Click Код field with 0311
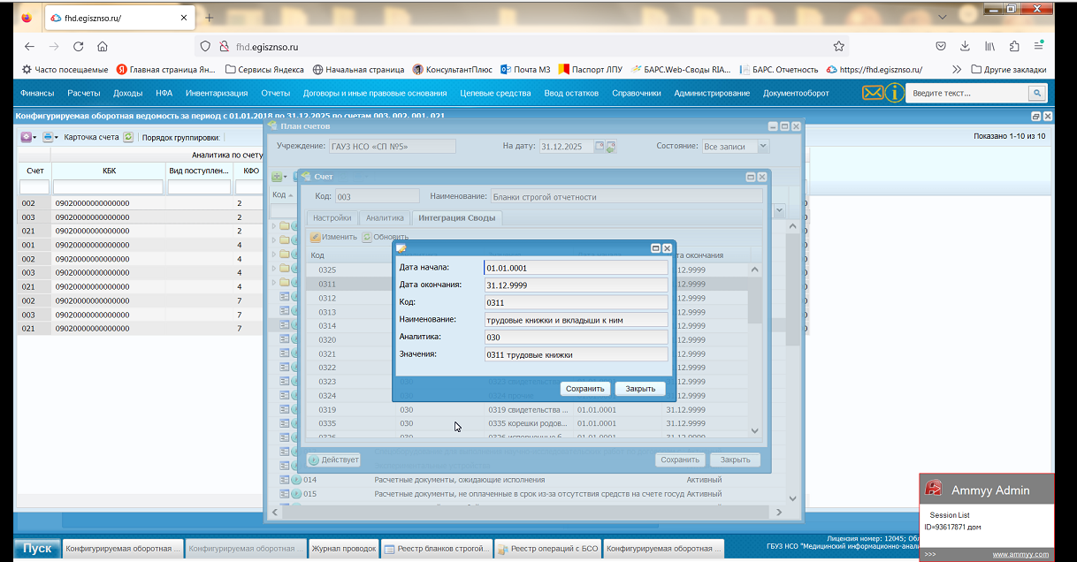The width and height of the screenshot is (1077, 562). pyautogui.click(x=576, y=302)
